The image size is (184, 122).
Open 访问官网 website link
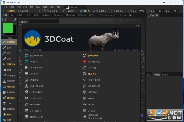(x=32, y=62)
